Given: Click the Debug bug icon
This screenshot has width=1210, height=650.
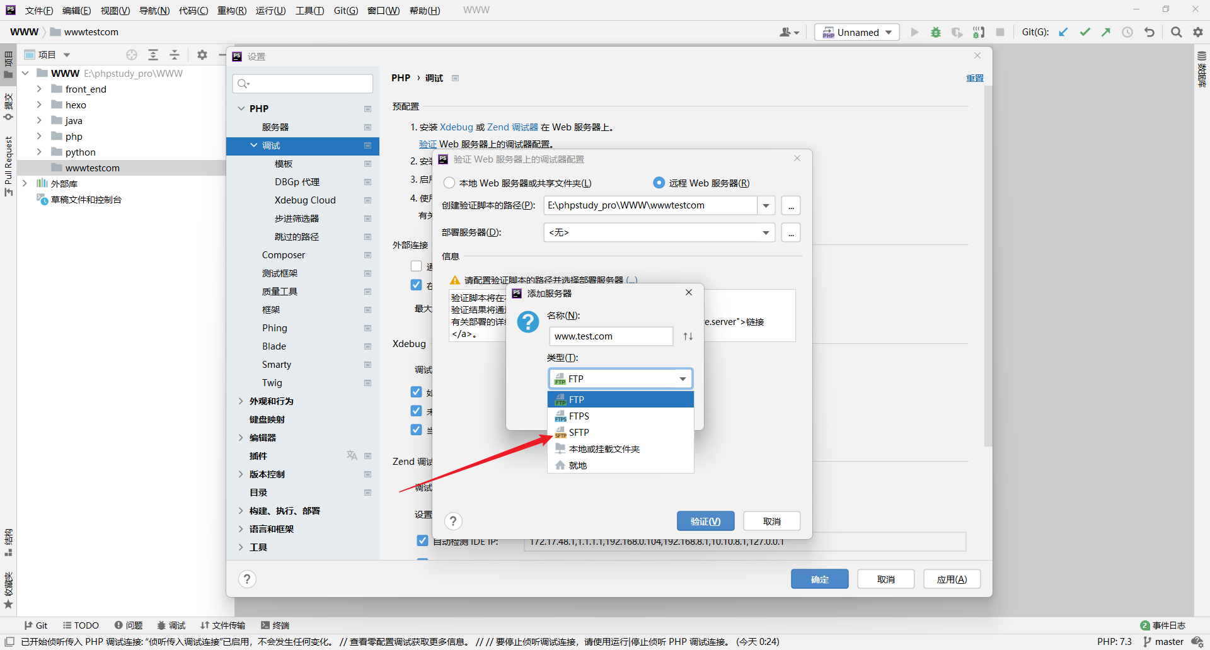Looking at the screenshot, I should [936, 32].
